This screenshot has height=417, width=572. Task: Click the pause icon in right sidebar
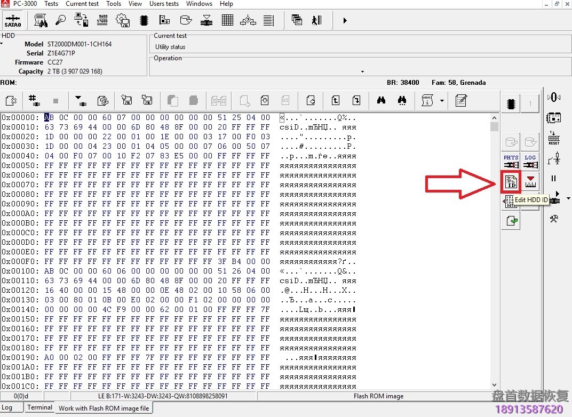click(553, 179)
